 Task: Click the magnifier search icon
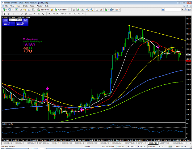tap(186, 10)
